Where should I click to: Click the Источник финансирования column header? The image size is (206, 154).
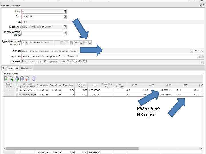(x=27, y=85)
